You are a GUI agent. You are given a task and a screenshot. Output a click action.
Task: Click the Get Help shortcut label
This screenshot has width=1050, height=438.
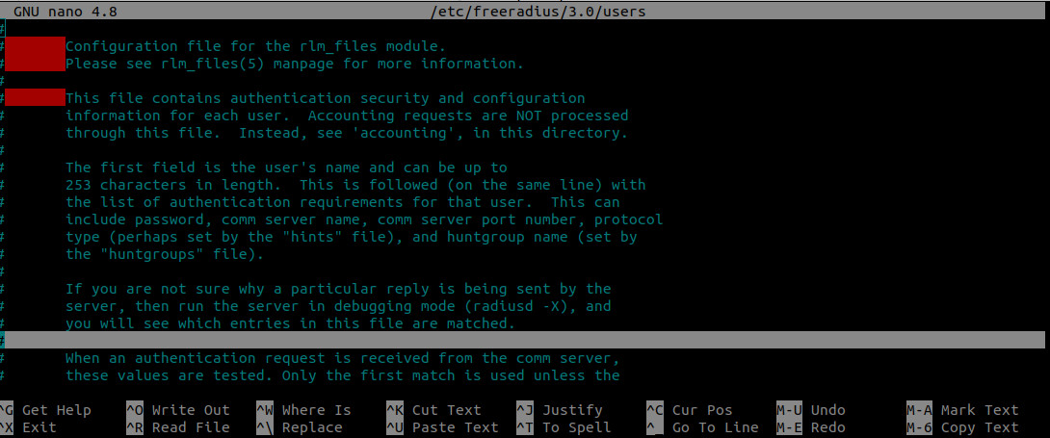(56, 410)
